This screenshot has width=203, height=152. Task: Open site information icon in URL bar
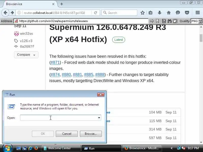(19, 13)
